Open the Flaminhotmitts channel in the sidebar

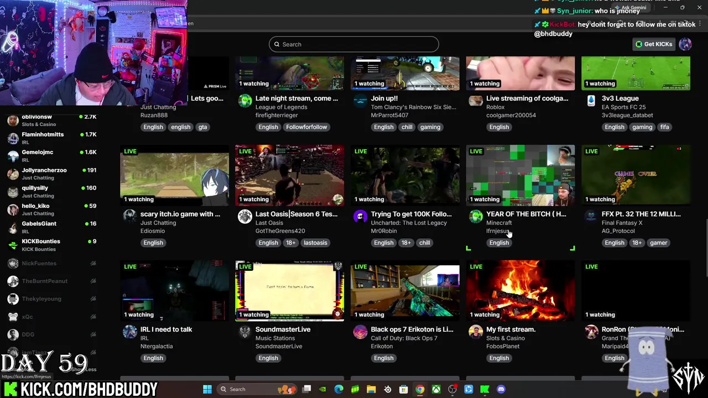click(x=52, y=138)
